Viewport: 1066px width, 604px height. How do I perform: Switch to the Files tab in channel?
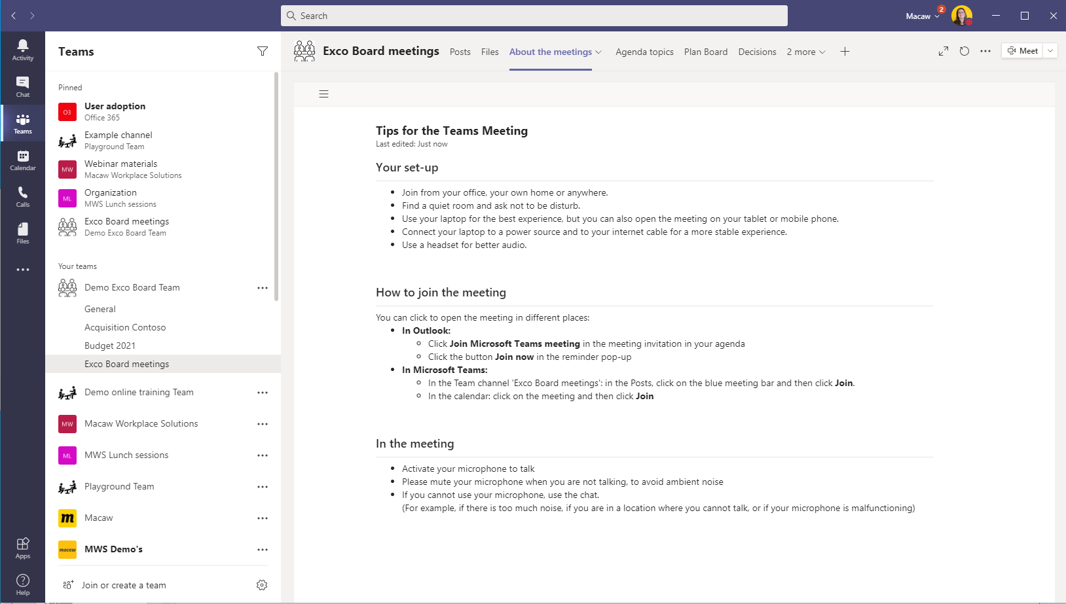pos(490,52)
